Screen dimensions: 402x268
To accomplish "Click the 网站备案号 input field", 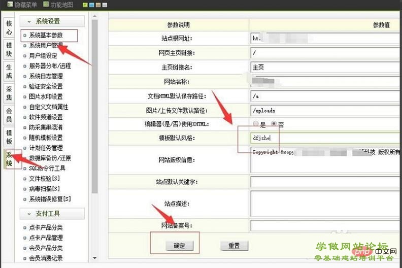I will click(326, 225).
